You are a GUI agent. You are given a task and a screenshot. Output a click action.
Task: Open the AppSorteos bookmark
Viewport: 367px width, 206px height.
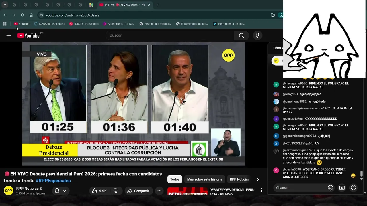(x=119, y=24)
